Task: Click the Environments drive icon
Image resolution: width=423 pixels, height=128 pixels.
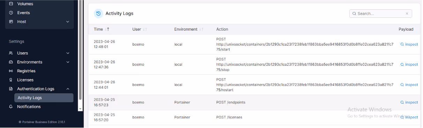Action: [11, 62]
